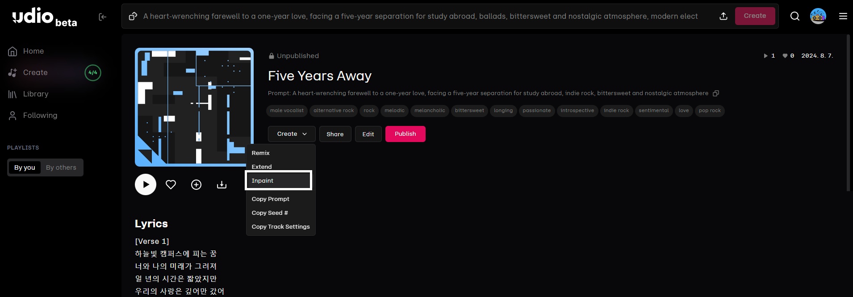Click the dice icon beside the prompt
The width and height of the screenshot is (853, 297).
[133, 16]
